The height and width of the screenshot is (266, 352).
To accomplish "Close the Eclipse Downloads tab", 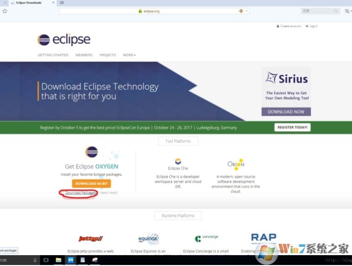I will coord(53,2).
